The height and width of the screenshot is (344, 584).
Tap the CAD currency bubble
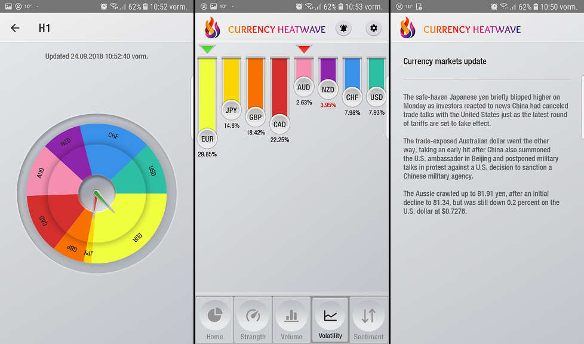pos(279,124)
